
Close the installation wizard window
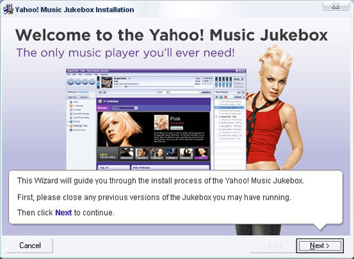(336, 6)
